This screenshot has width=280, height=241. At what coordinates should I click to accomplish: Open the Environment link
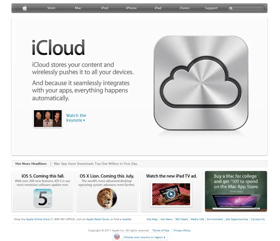pos(215,219)
